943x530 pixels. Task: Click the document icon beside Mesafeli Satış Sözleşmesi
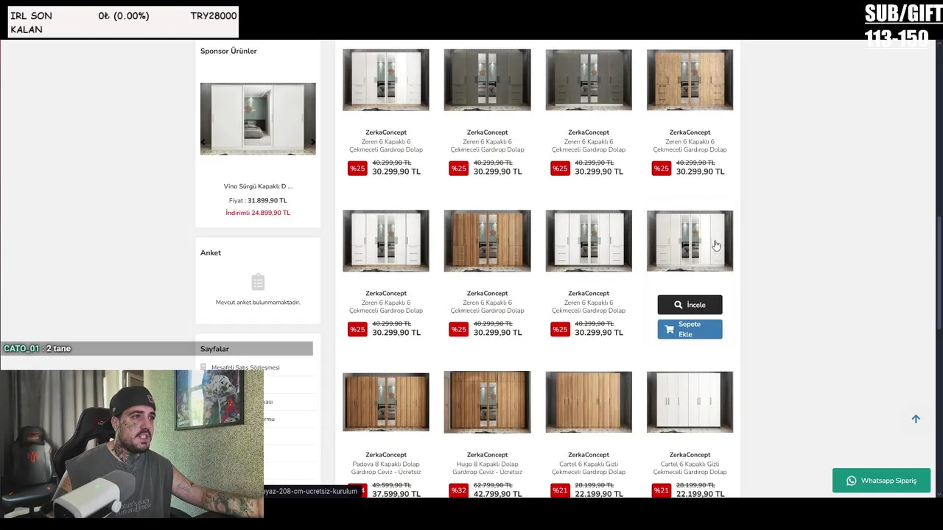[203, 367]
